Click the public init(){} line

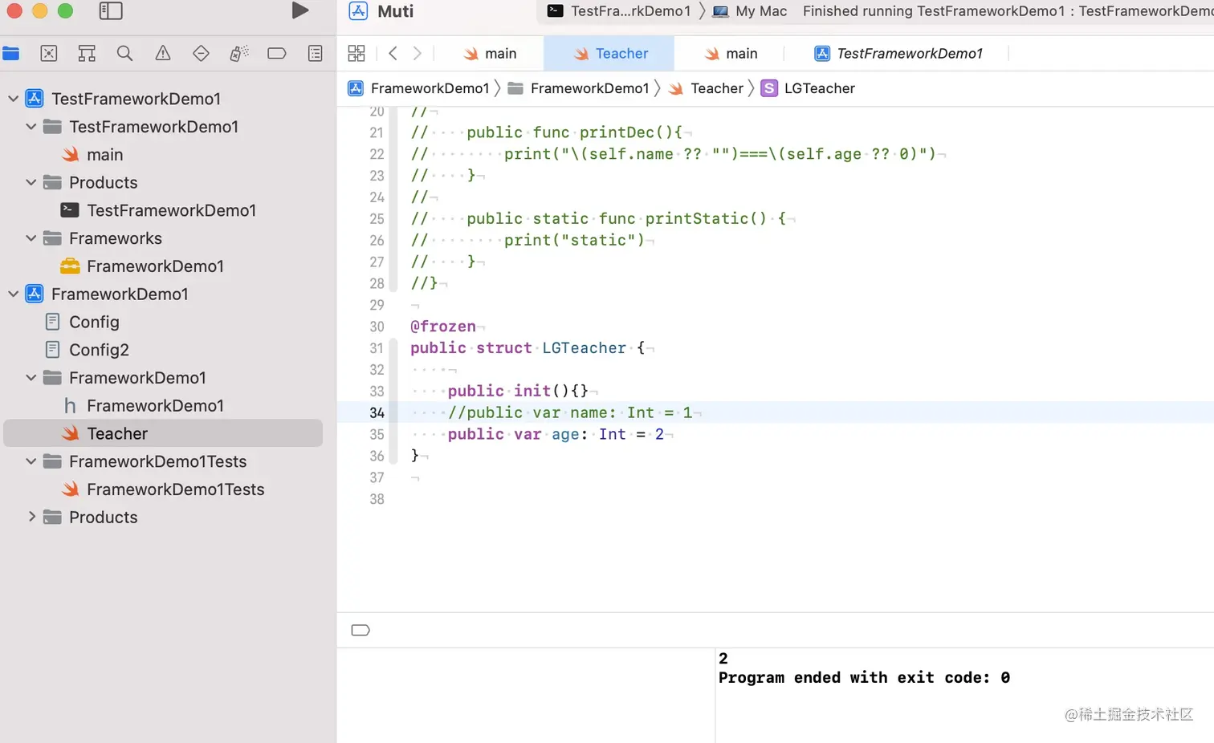point(518,391)
